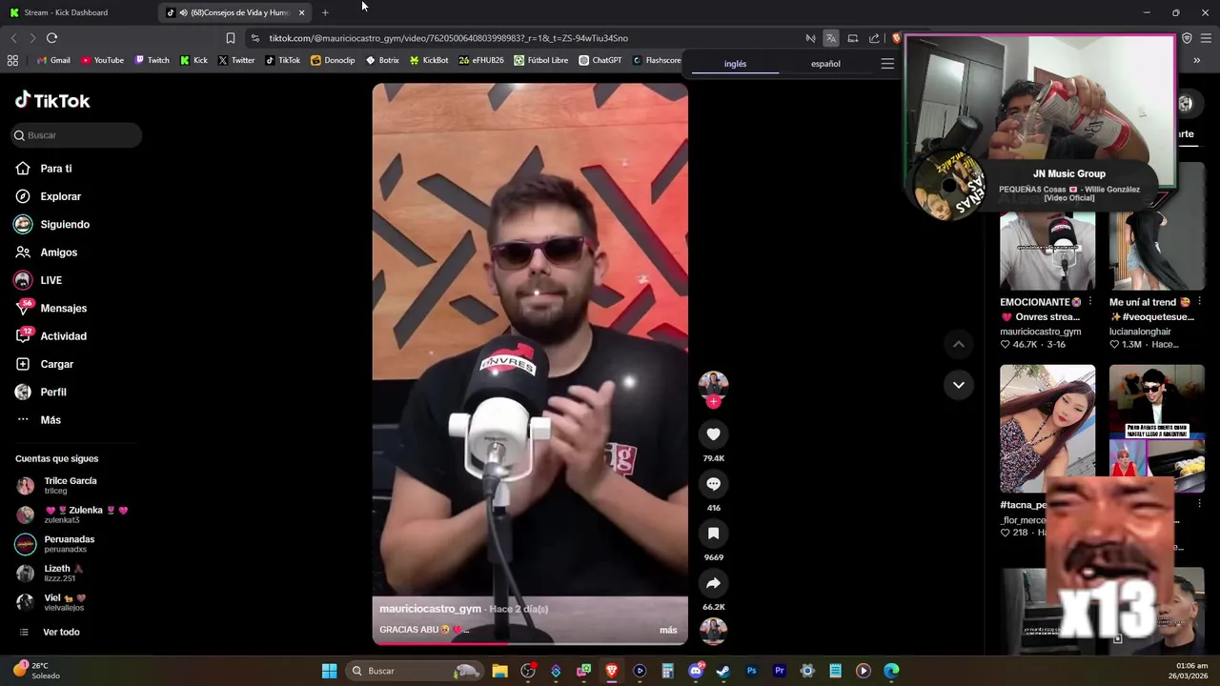Share the video with arrow icon
1220x686 pixels.
pyautogui.click(x=713, y=583)
